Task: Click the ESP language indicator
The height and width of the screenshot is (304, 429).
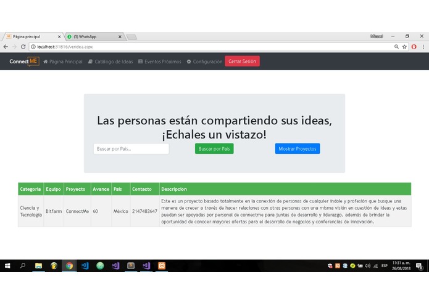Action: 385,266
